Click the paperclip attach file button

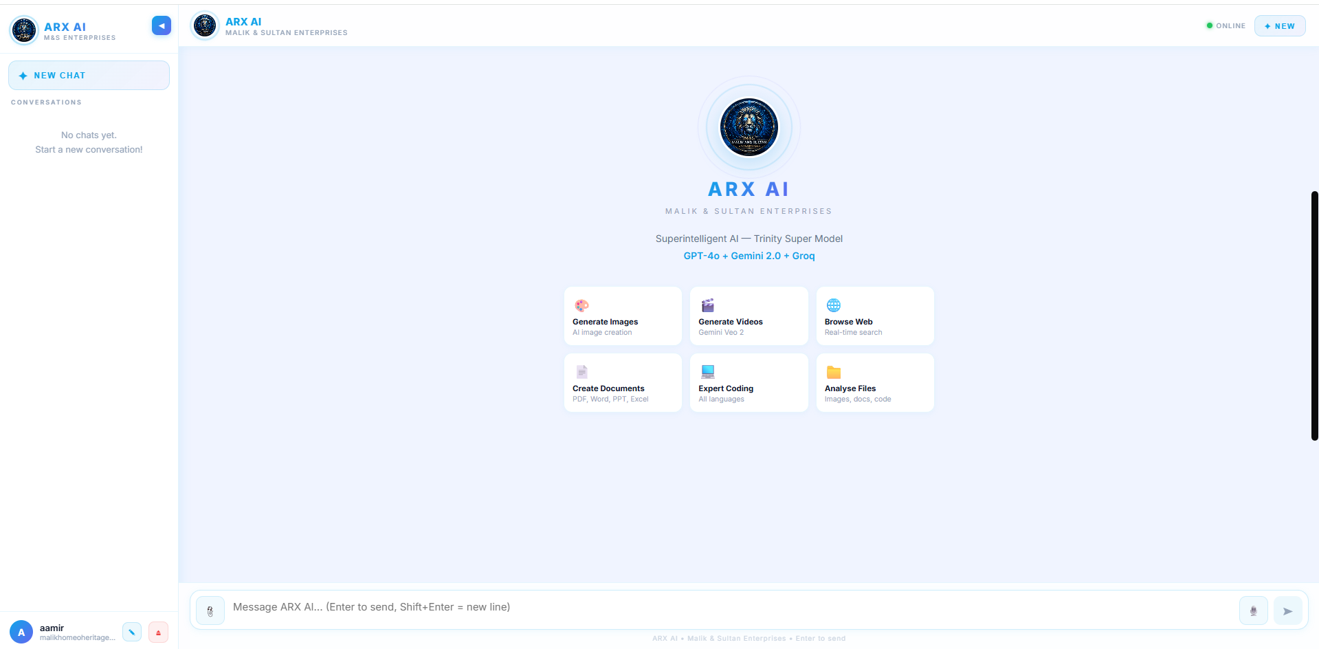(210, 610)
